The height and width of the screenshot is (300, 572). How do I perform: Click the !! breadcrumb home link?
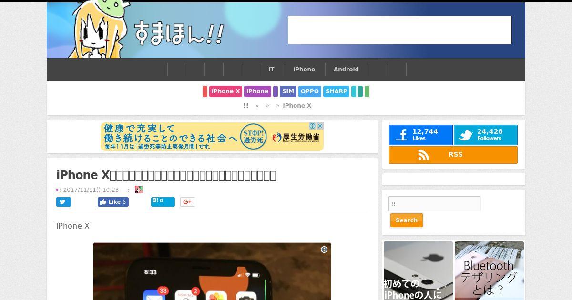246,106
